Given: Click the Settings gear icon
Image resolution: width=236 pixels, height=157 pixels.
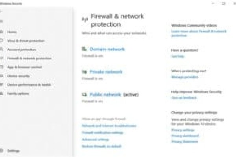Looking at the screenshot, I should (x=2, y=150).
